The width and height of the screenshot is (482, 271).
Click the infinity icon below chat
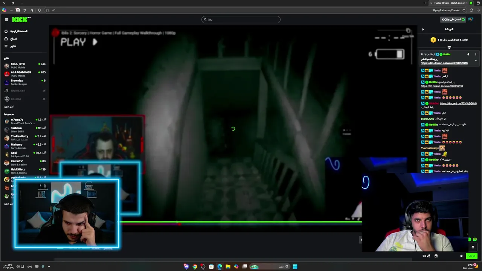pos(424,256)
